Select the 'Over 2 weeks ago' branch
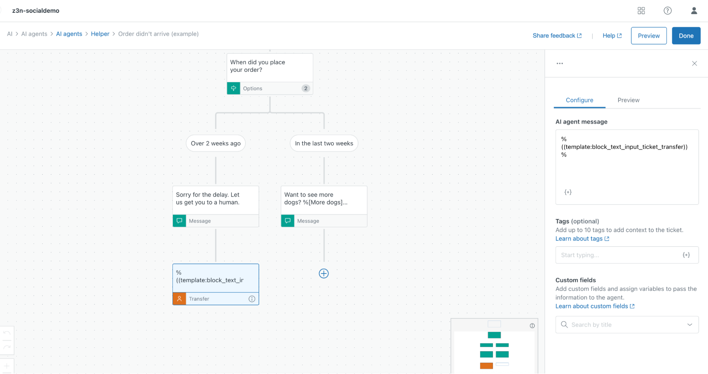The height and width of the screenshot is (374, 708). tap(215, 143)
